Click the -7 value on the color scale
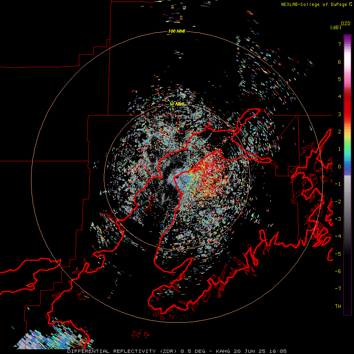Screen dimensions: 354x354 (338, 289)
